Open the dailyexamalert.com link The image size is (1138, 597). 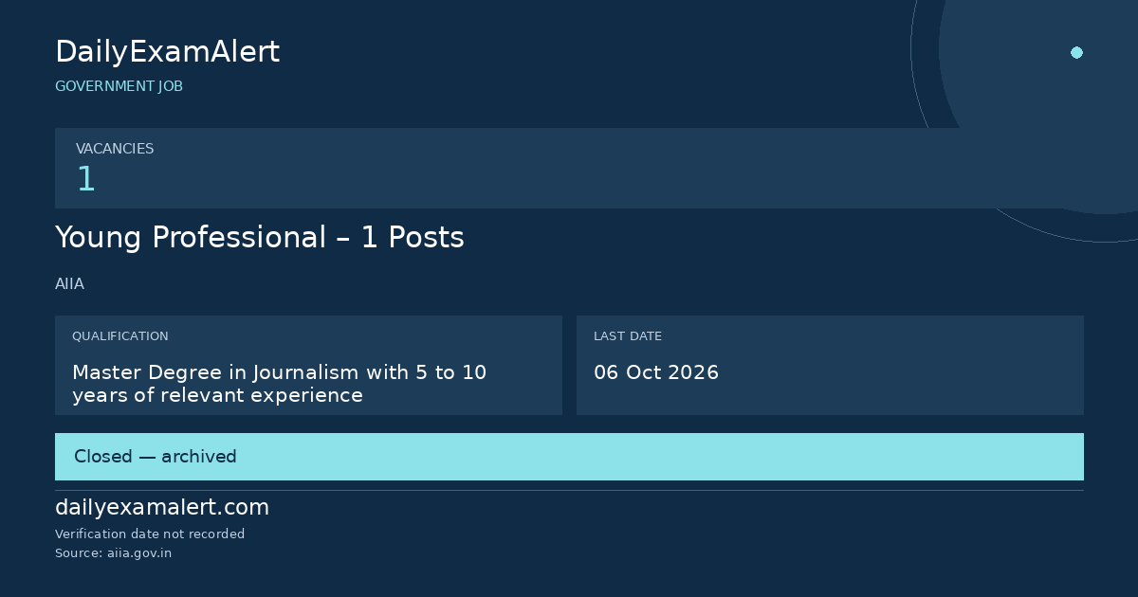162,508
